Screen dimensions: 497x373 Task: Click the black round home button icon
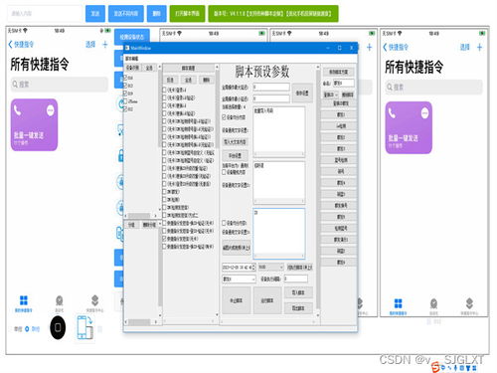coord(58,327)
